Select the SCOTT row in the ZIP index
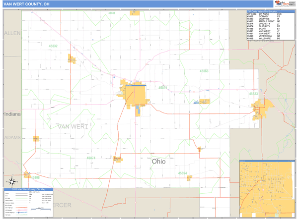298x219 pixels. coord(271,29)
